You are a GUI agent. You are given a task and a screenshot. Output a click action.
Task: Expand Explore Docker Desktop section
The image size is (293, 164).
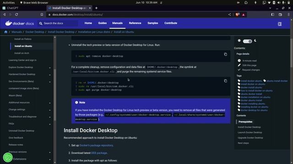tap(50, 68)
